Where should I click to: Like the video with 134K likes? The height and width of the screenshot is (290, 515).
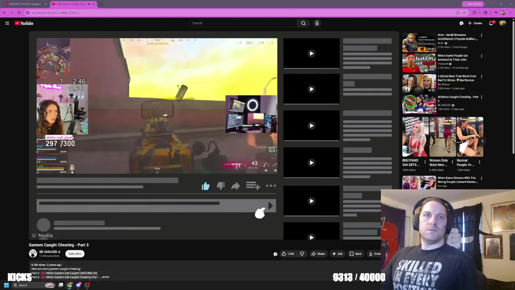tap(288, 254)
